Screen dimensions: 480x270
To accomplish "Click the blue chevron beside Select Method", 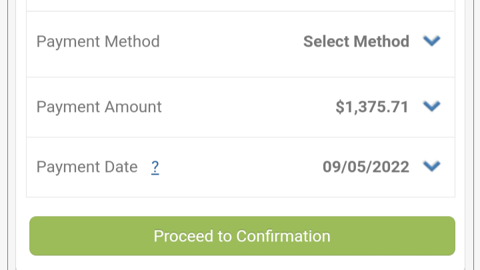I will 431,41.
